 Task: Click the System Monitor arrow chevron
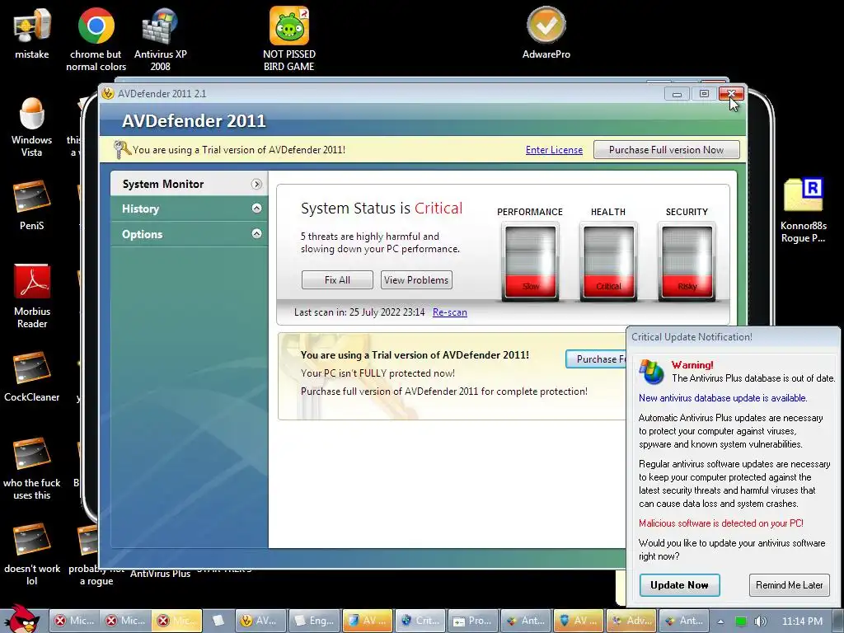click(257, 184)
